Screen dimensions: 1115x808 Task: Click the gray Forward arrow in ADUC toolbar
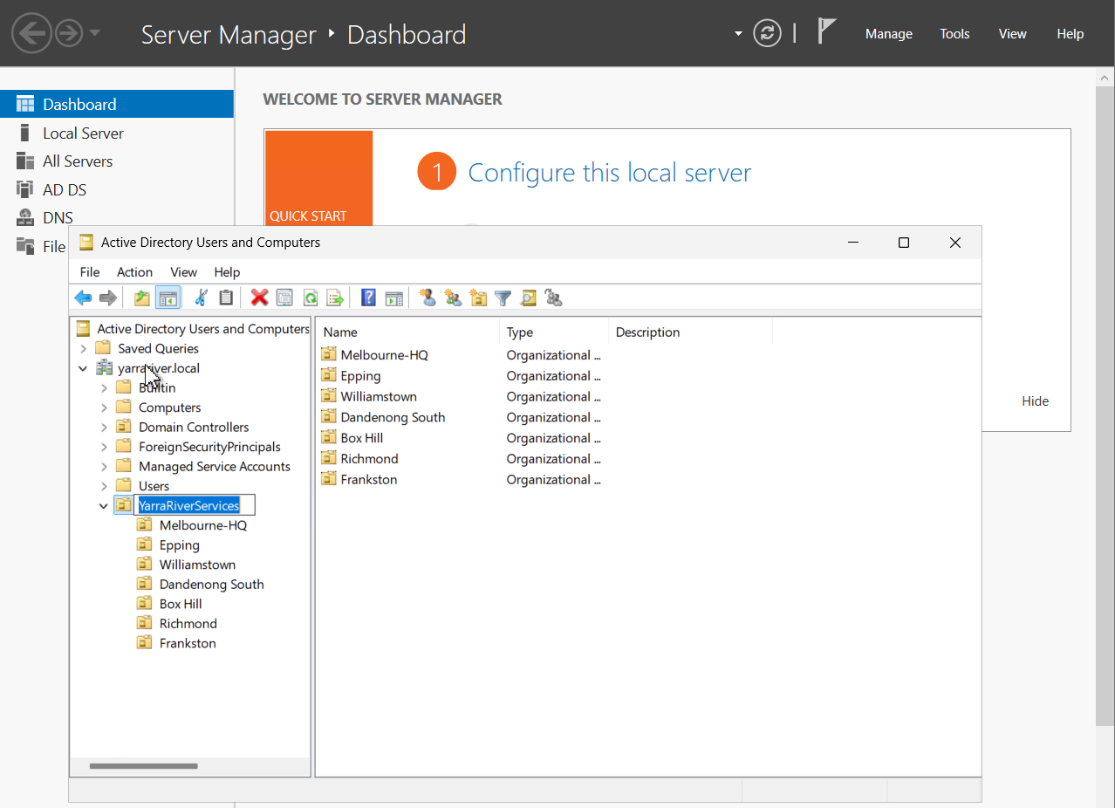click(108, 298)
